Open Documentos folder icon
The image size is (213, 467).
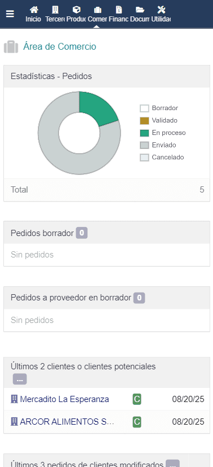(140, 10)
